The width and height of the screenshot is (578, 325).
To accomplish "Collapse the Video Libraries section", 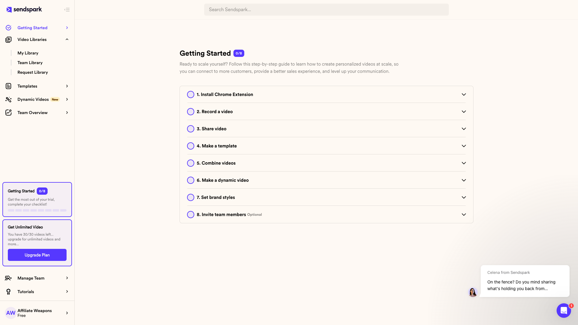I will [67, 39].
